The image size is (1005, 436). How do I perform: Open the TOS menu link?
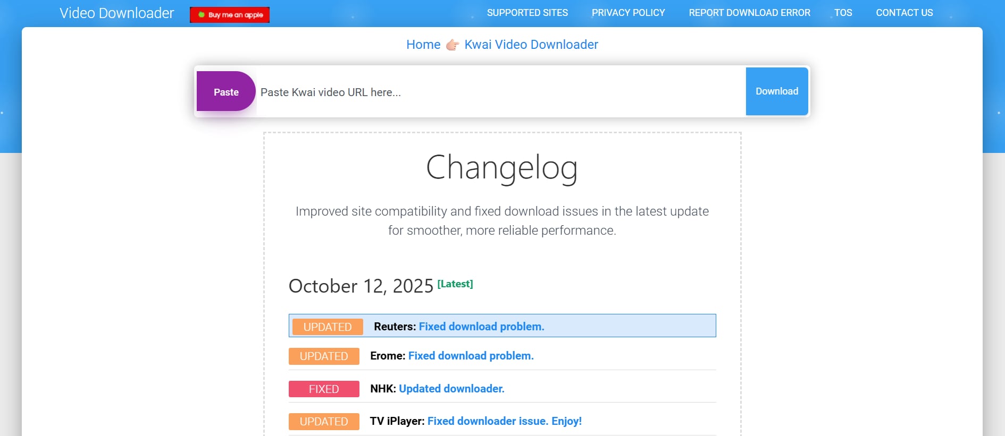[843, 13]
